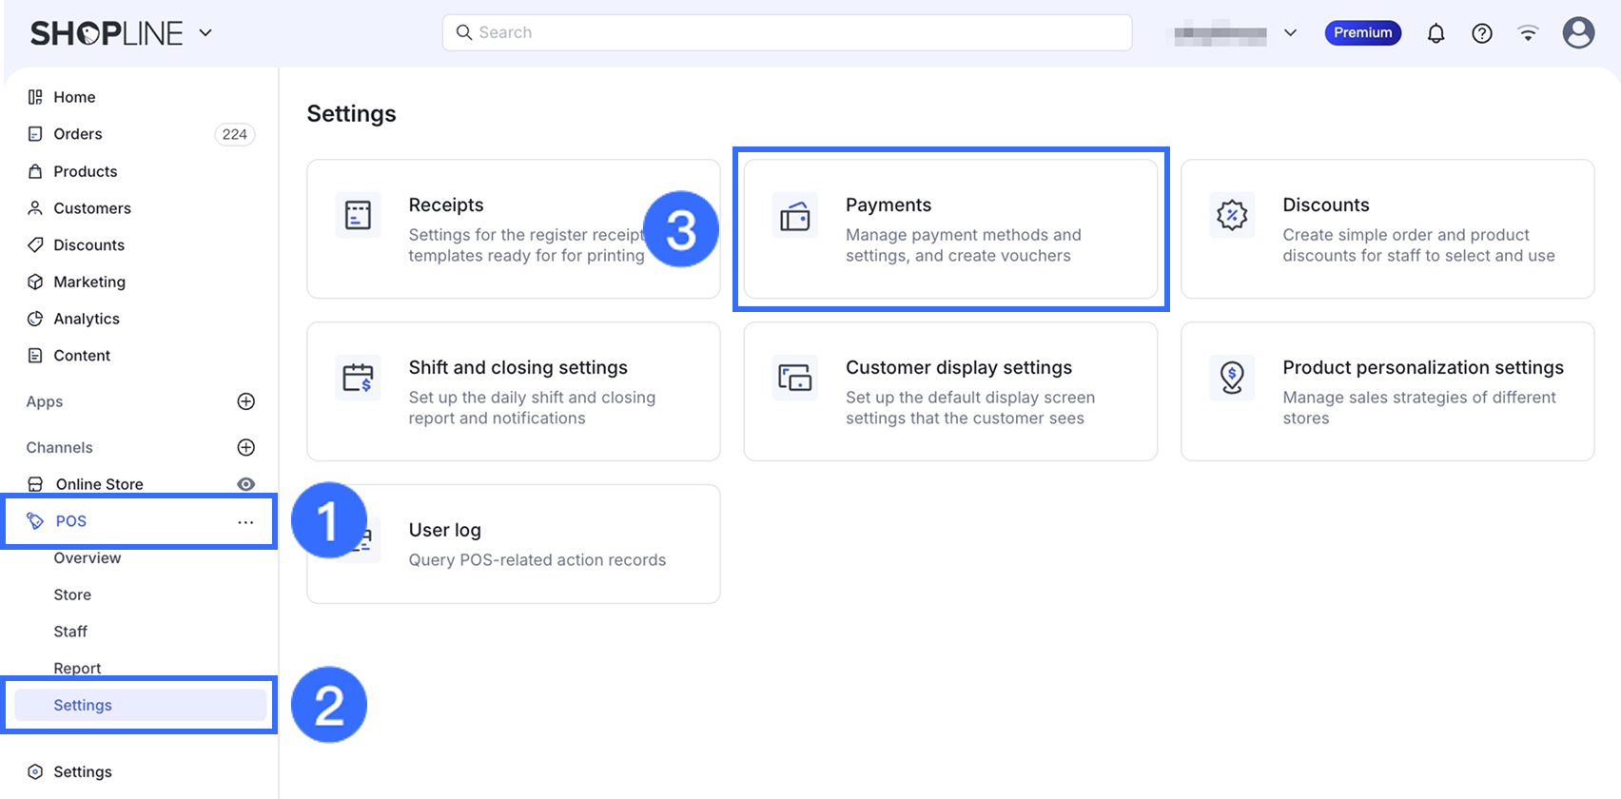This screenshot has width=1621, height=799.
Task: Add a new channel with plus icon
Action: pyautogui.click(x=245, y=447)
